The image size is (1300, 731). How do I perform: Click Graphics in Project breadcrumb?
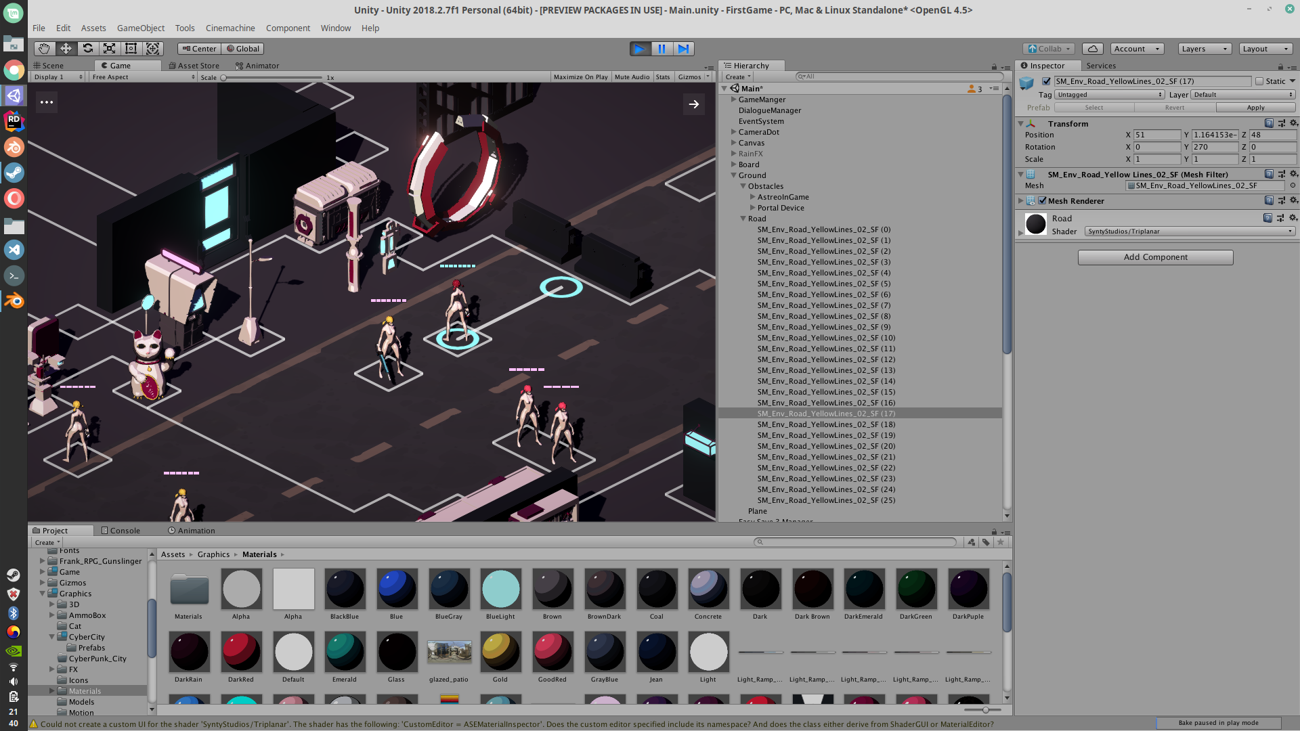coord(213,554)
